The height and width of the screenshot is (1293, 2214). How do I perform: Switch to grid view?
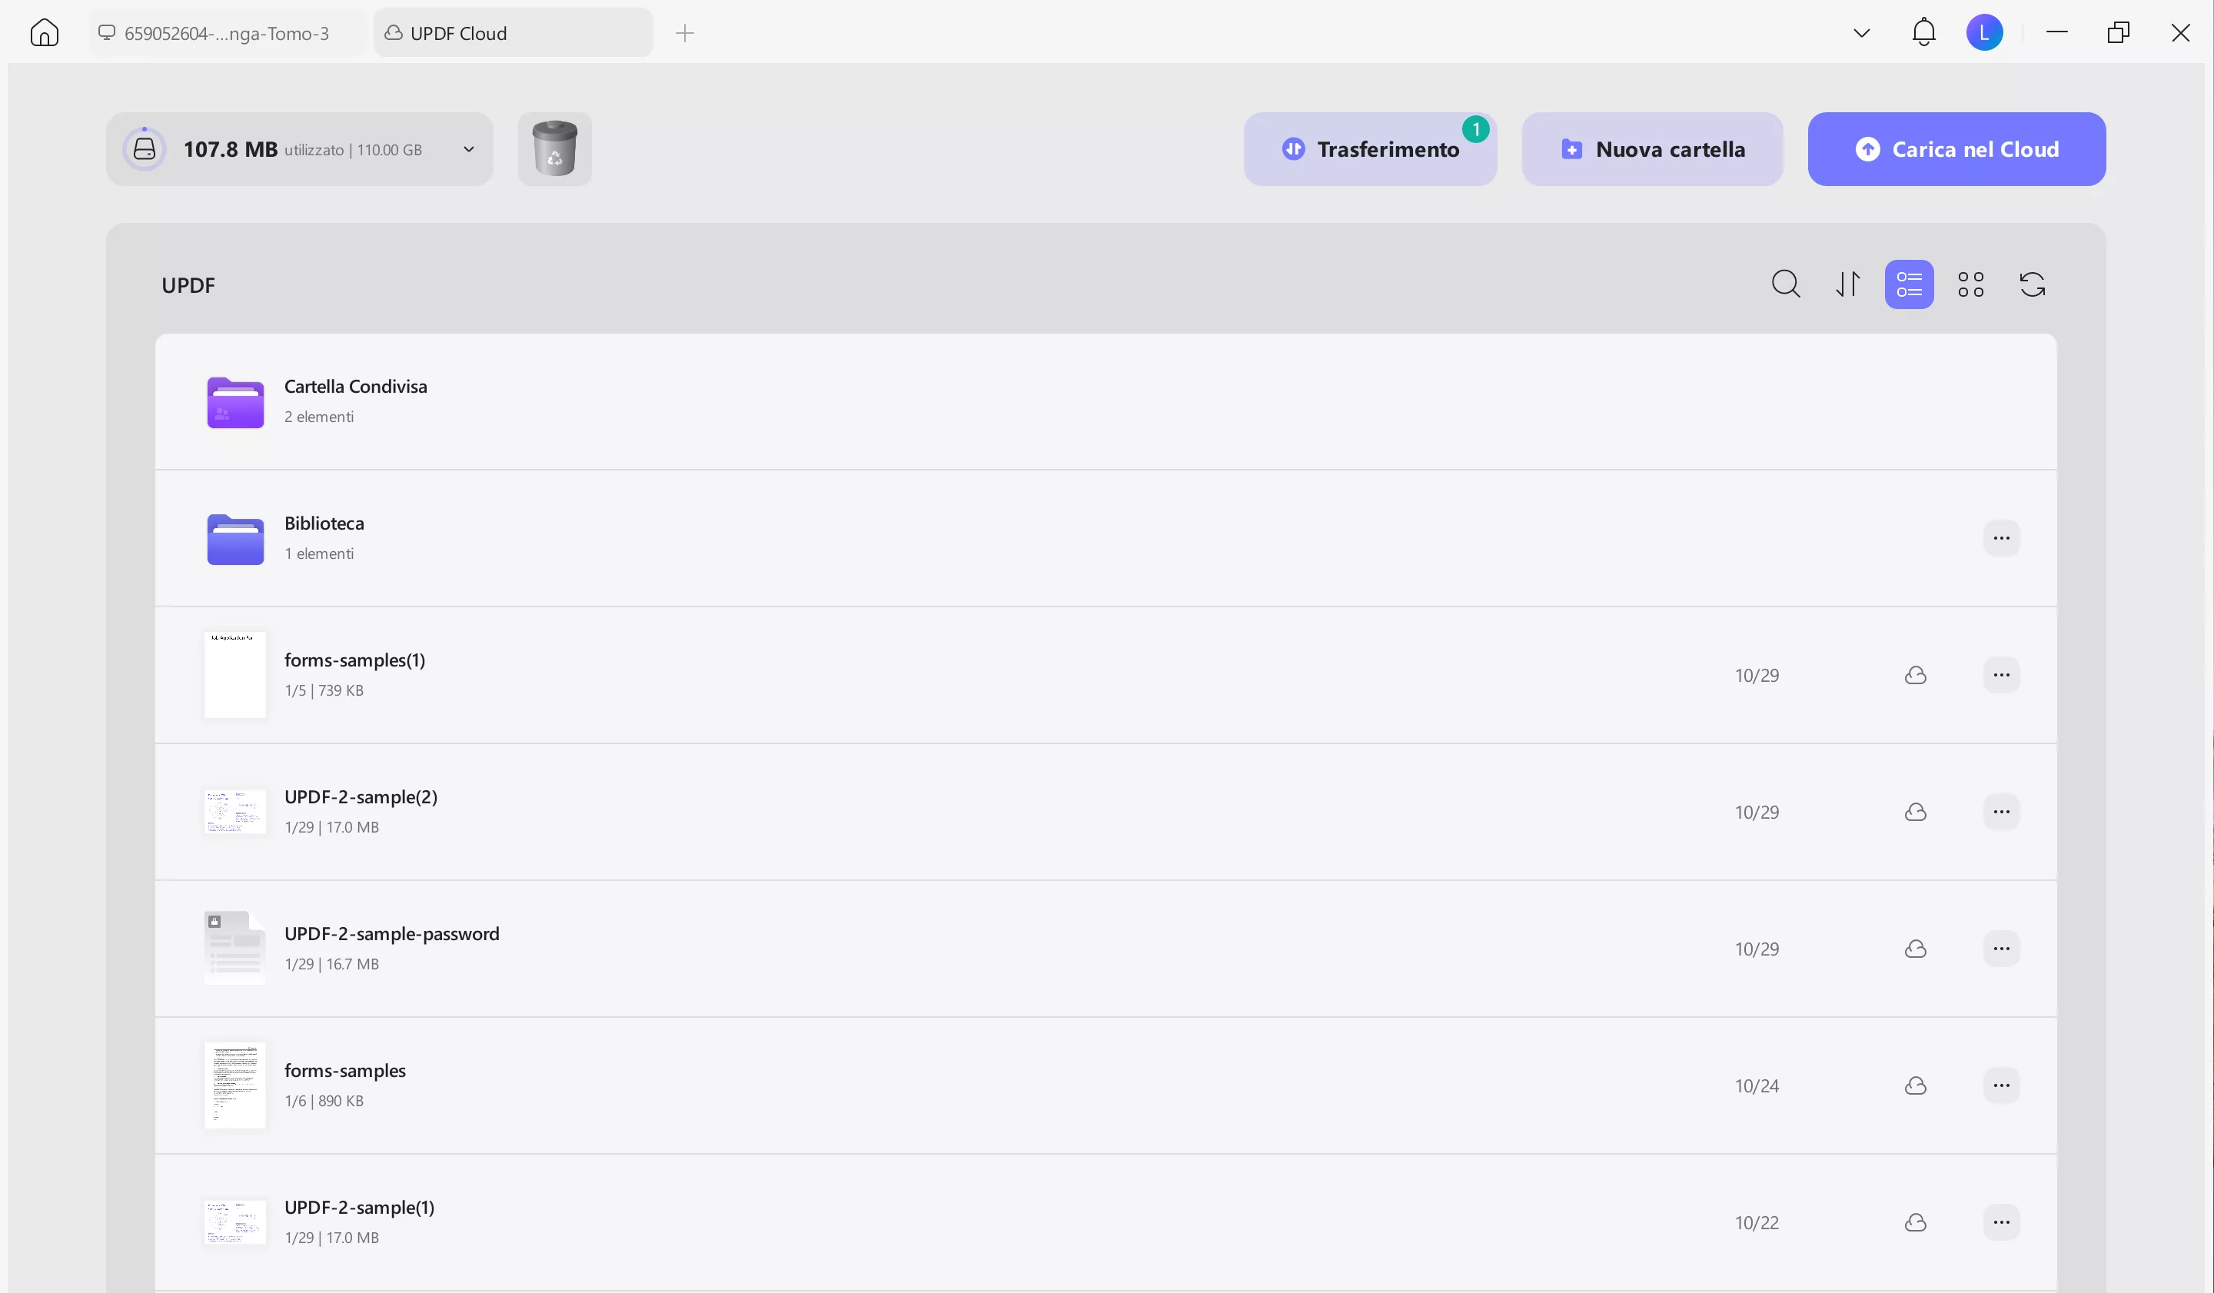click(1970, 284)
